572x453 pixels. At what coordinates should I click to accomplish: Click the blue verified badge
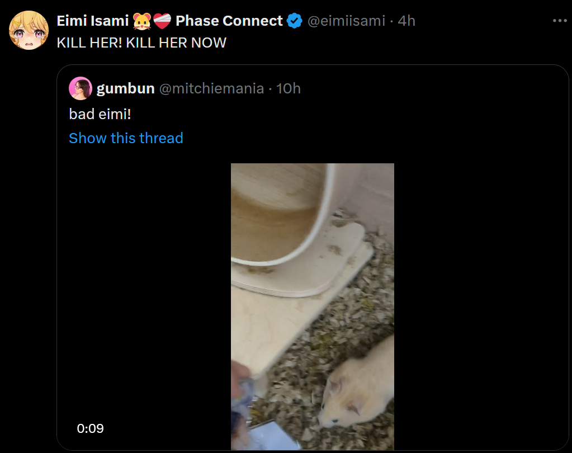[x=294, y=21]
